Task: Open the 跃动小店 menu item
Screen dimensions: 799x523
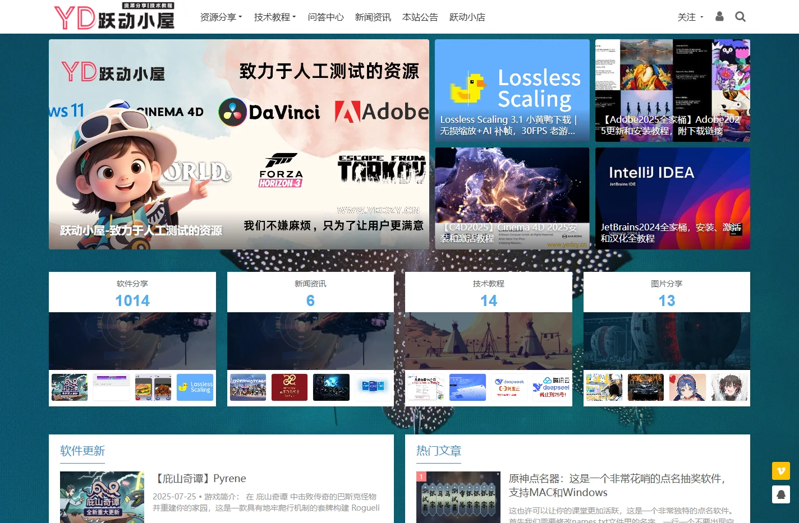Action: click(467, 17)
